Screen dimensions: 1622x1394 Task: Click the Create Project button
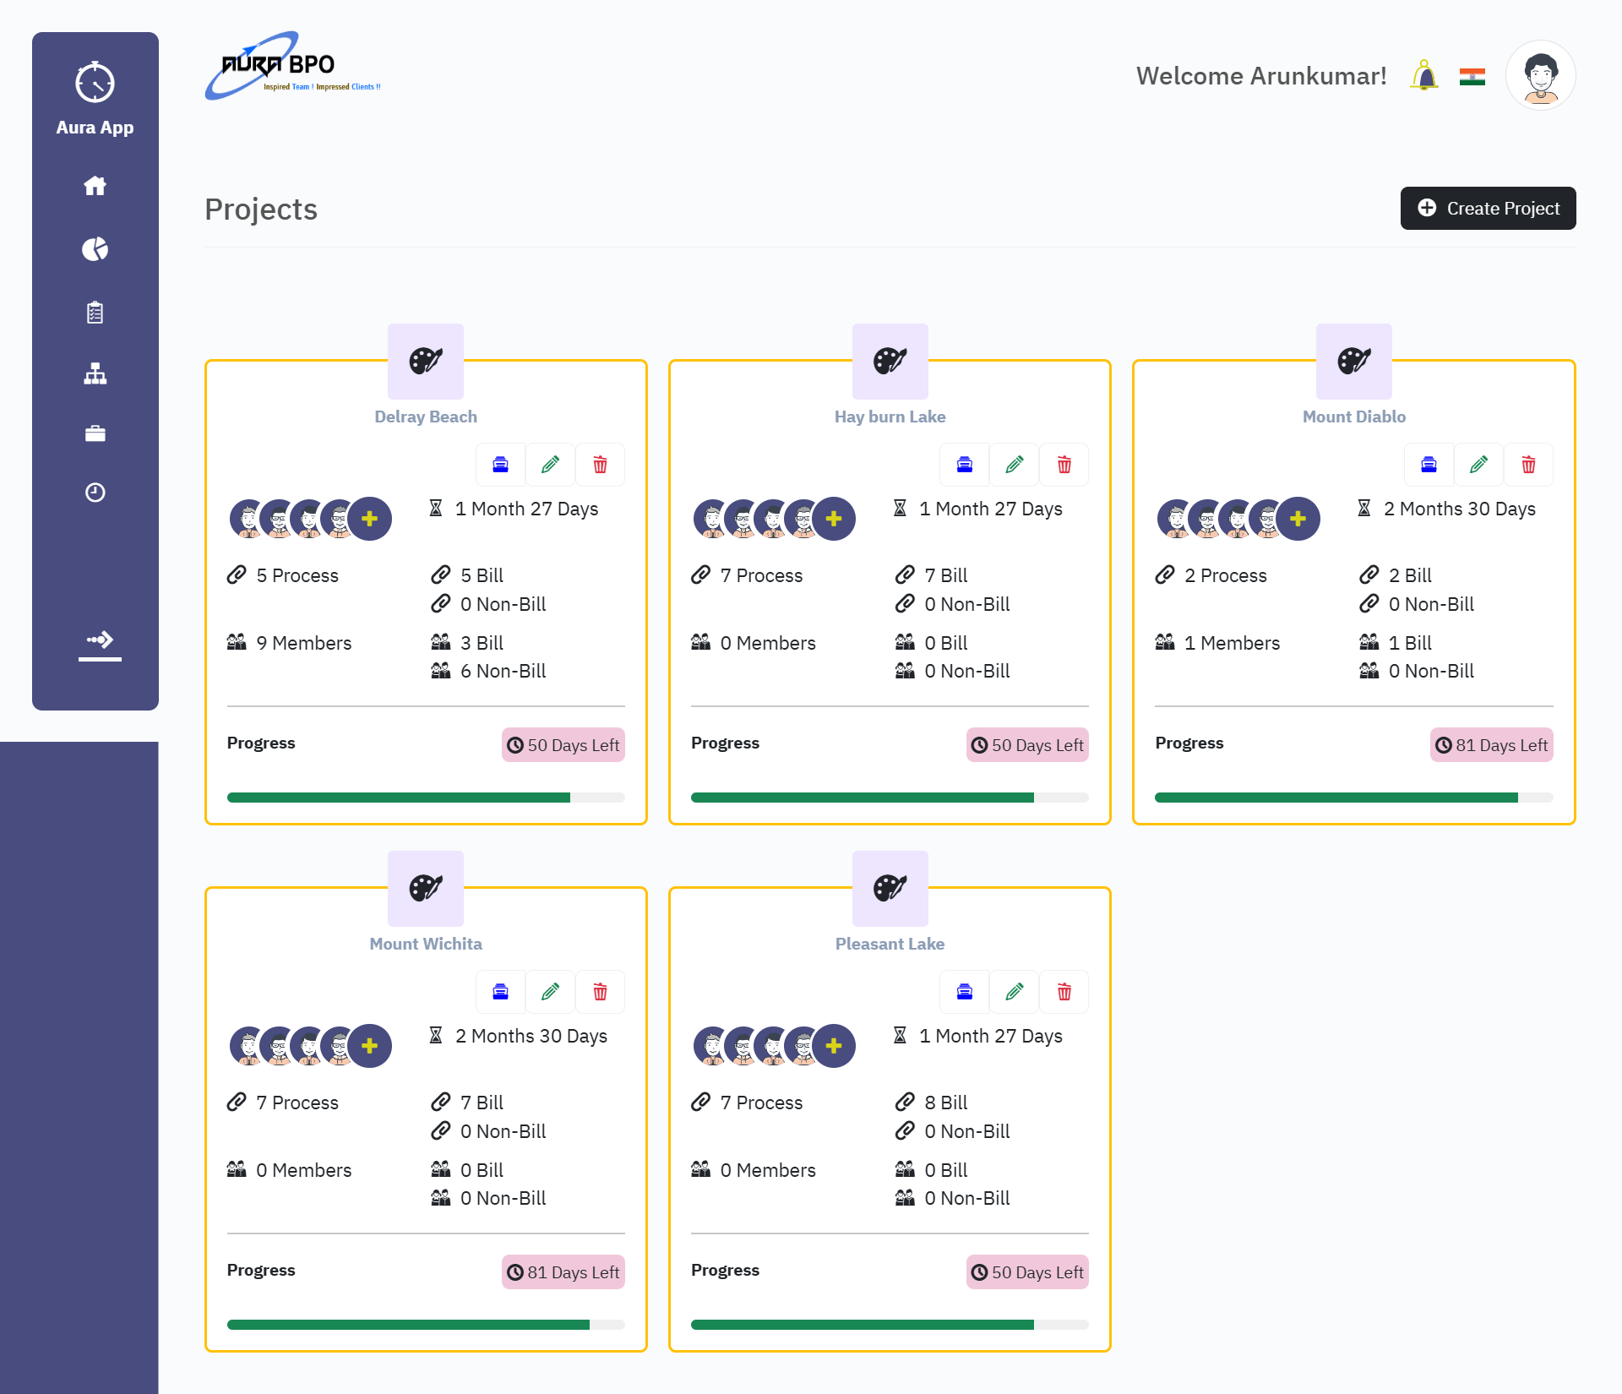click(x=1488, y=208)
